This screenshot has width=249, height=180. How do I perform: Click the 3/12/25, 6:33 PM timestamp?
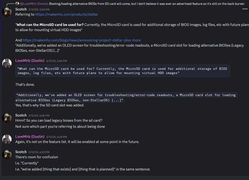point(39,152)
